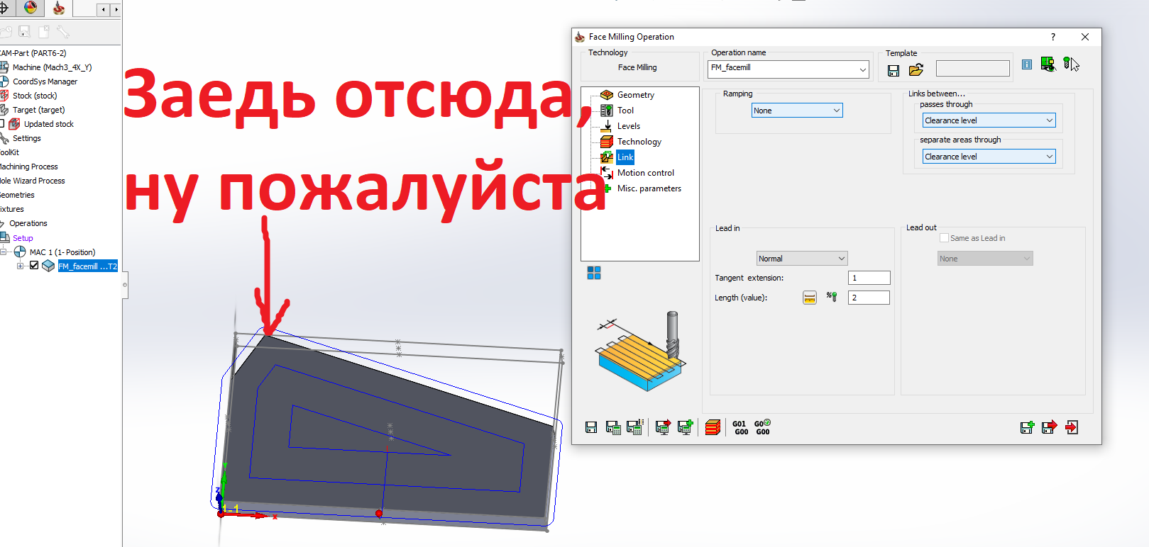Click the tab scroll left arrow
This screenshot has height=547, width=1149.
(104, 9)
